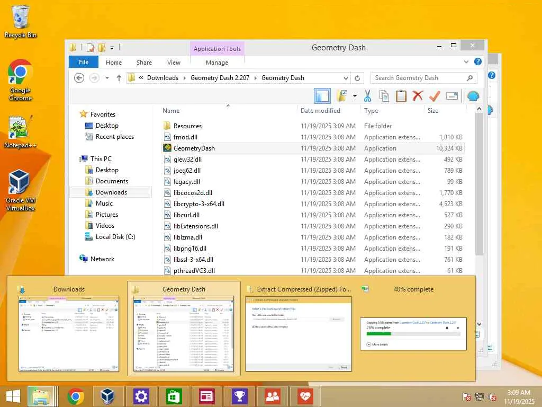Screen dimensions: 542x407
Task: Open the Notepad++ desktop shortcut
Action: click(21, 132)
